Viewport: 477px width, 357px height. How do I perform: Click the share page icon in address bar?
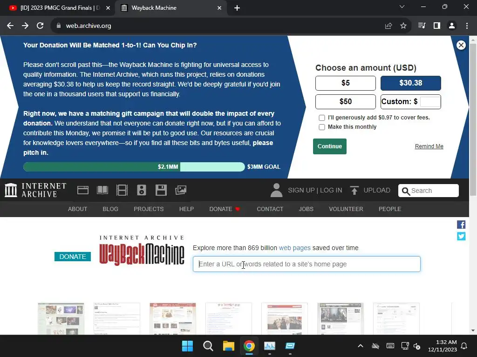pyautogui.click(x=388, y=26)
